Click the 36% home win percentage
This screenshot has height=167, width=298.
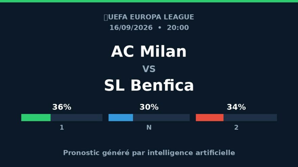pyautogui.click(x=62, y=107)
